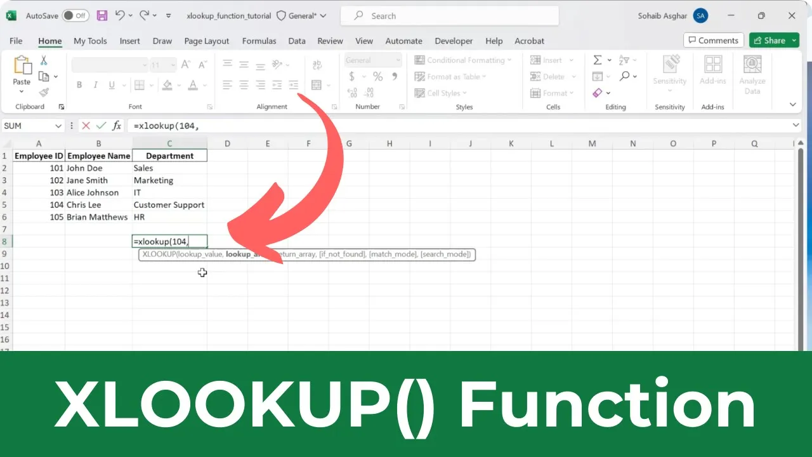Open the Insert ribbon tab
Image resolution: width=812 pixels, height=457 pixels.
click(130, 41)
